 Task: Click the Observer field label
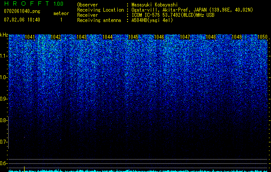87,5
